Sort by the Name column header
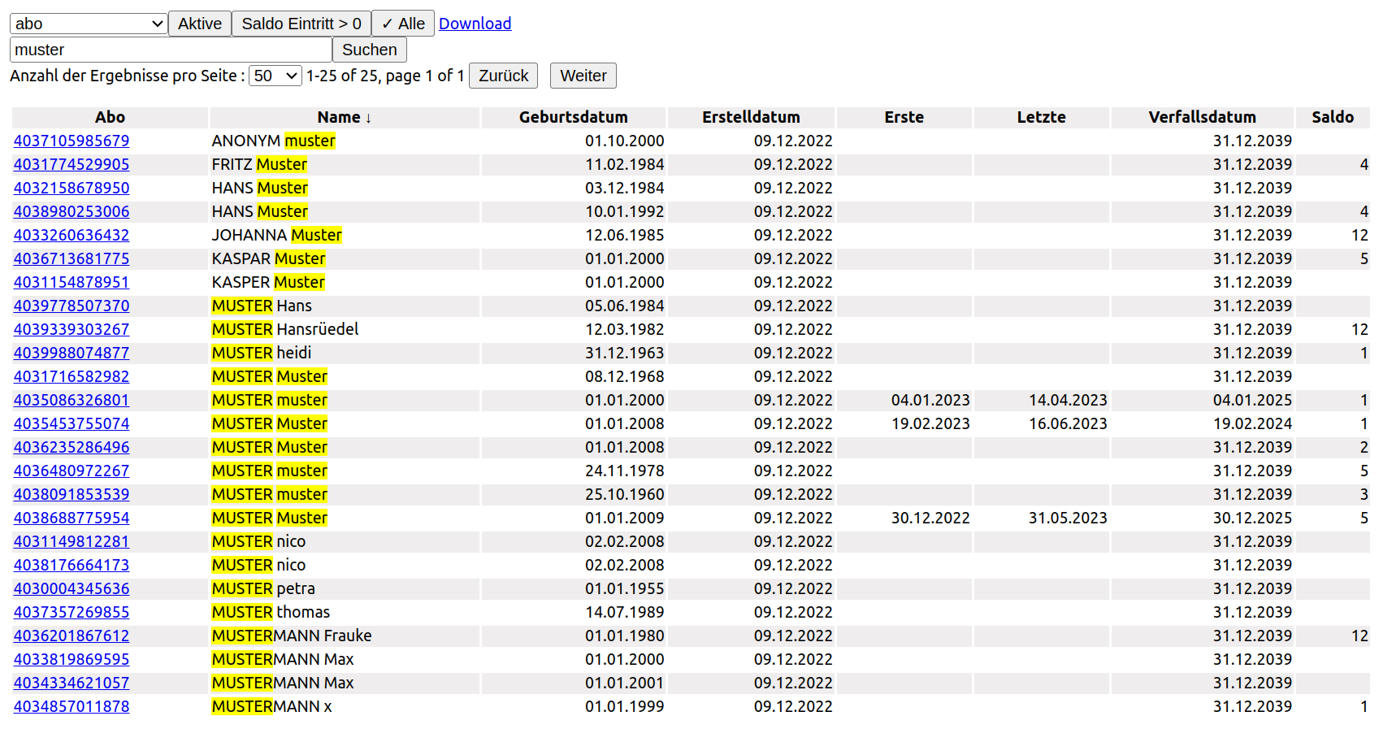The height and width of the screenshot is (729, 1379). coord(344,117)
